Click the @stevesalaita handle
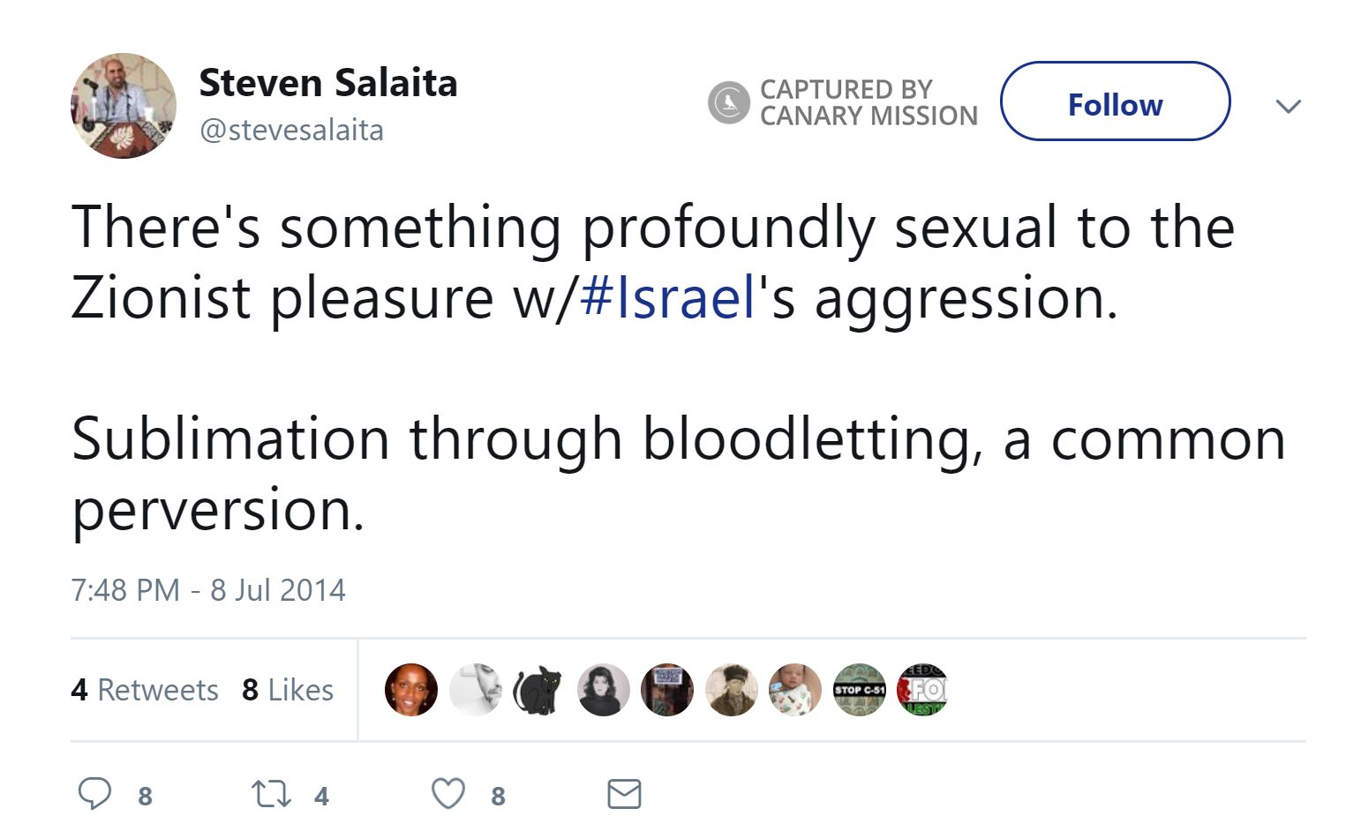Viewport: 1361px width, 831px height. coord(291,131)
